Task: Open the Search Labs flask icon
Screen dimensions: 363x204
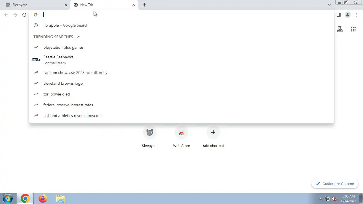Action: [x=340, y=29]
